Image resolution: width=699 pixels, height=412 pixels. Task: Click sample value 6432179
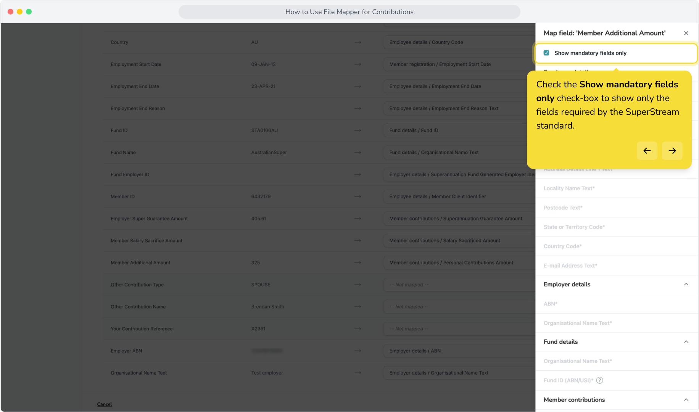tap(261, 197)
